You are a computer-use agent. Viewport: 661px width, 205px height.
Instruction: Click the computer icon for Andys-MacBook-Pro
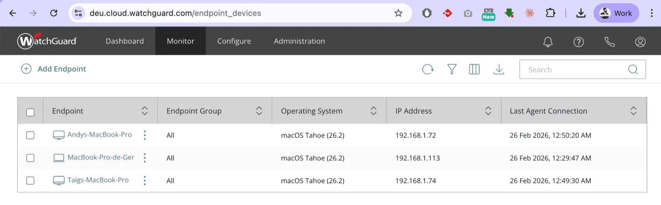[x=59, y=135]
